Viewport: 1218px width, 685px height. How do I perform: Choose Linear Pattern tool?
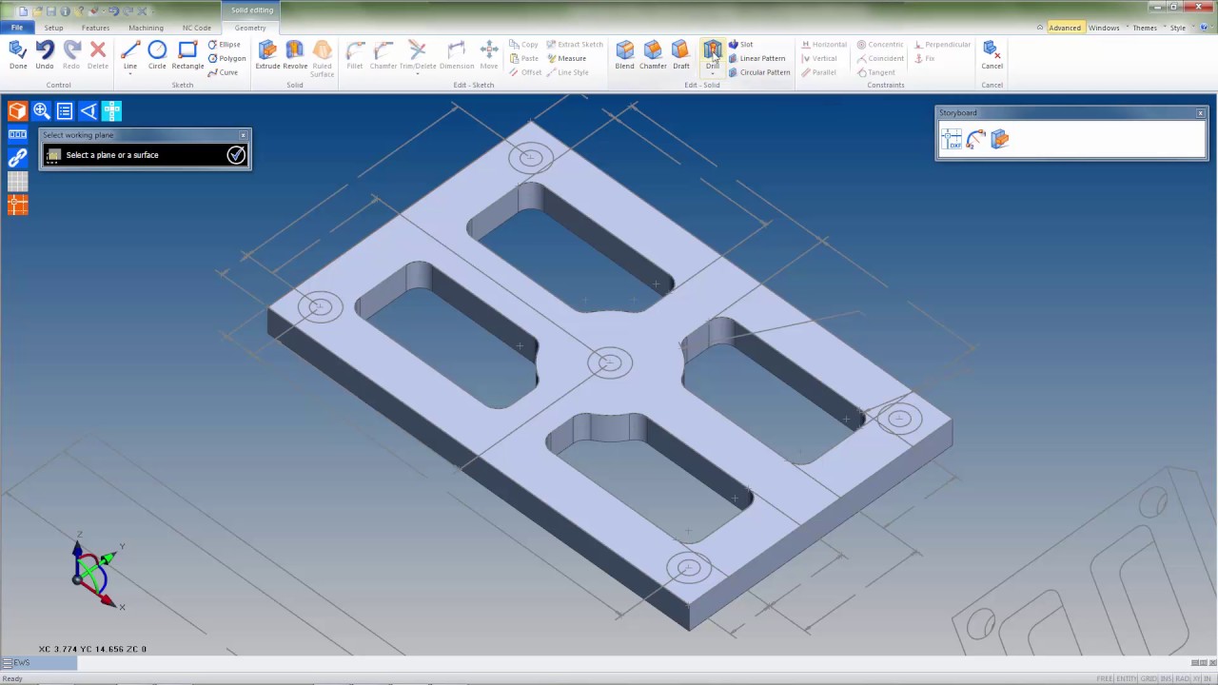click(x=756, y=58)
